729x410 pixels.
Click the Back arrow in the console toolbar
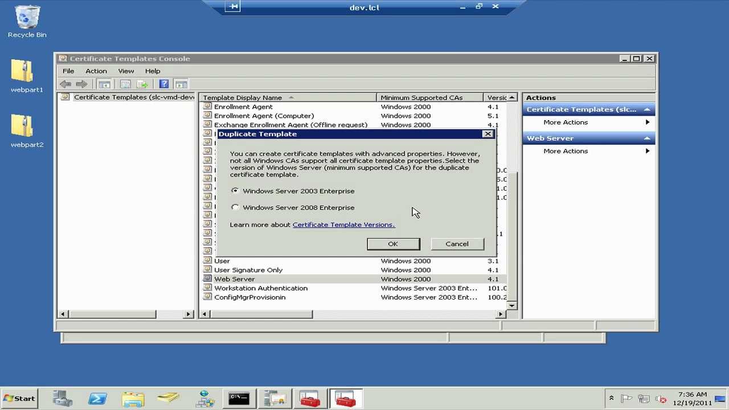click(x=65, y=84)
